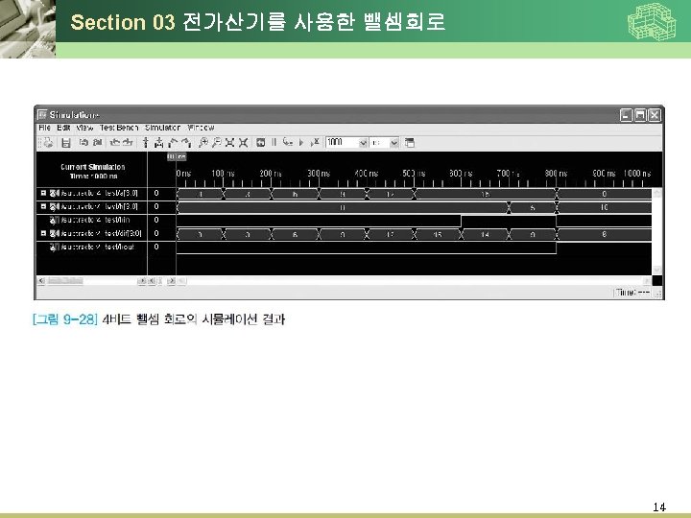691x518 pixels.
Task: Minimize the Simulation window
Action: pos(626,115)
